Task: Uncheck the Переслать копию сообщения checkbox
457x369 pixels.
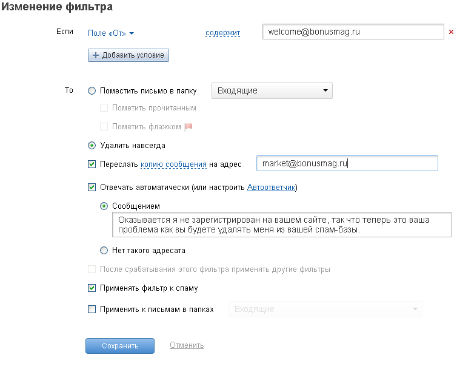Action: 92,164
